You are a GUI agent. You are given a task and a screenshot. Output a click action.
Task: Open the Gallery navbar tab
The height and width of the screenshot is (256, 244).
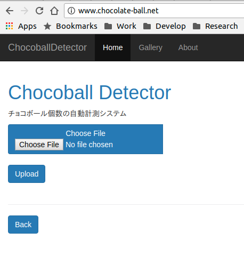(151, 47)
